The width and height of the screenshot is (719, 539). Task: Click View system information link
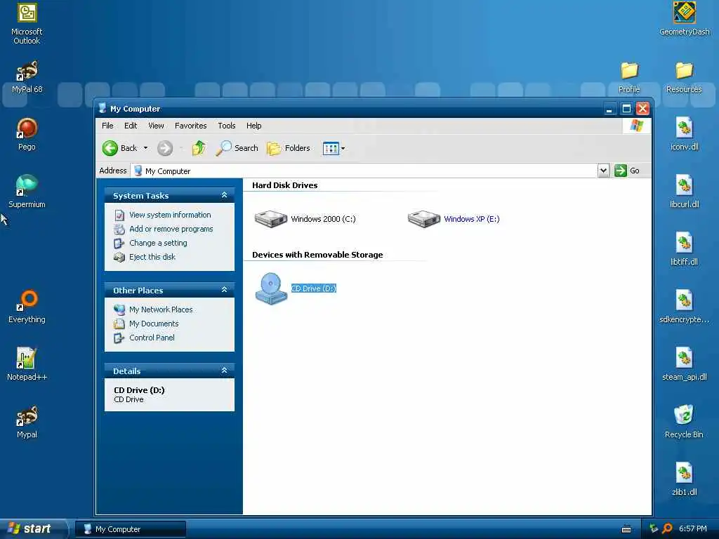pos(170,215)
